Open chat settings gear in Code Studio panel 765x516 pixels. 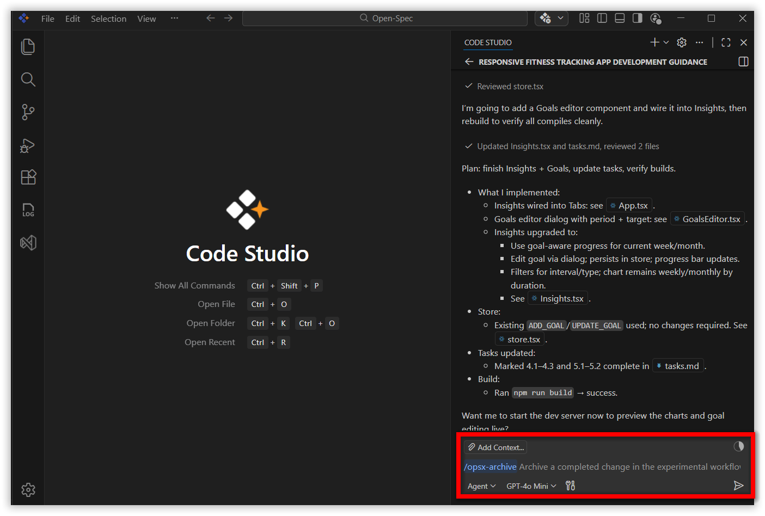tap(682, 42)
